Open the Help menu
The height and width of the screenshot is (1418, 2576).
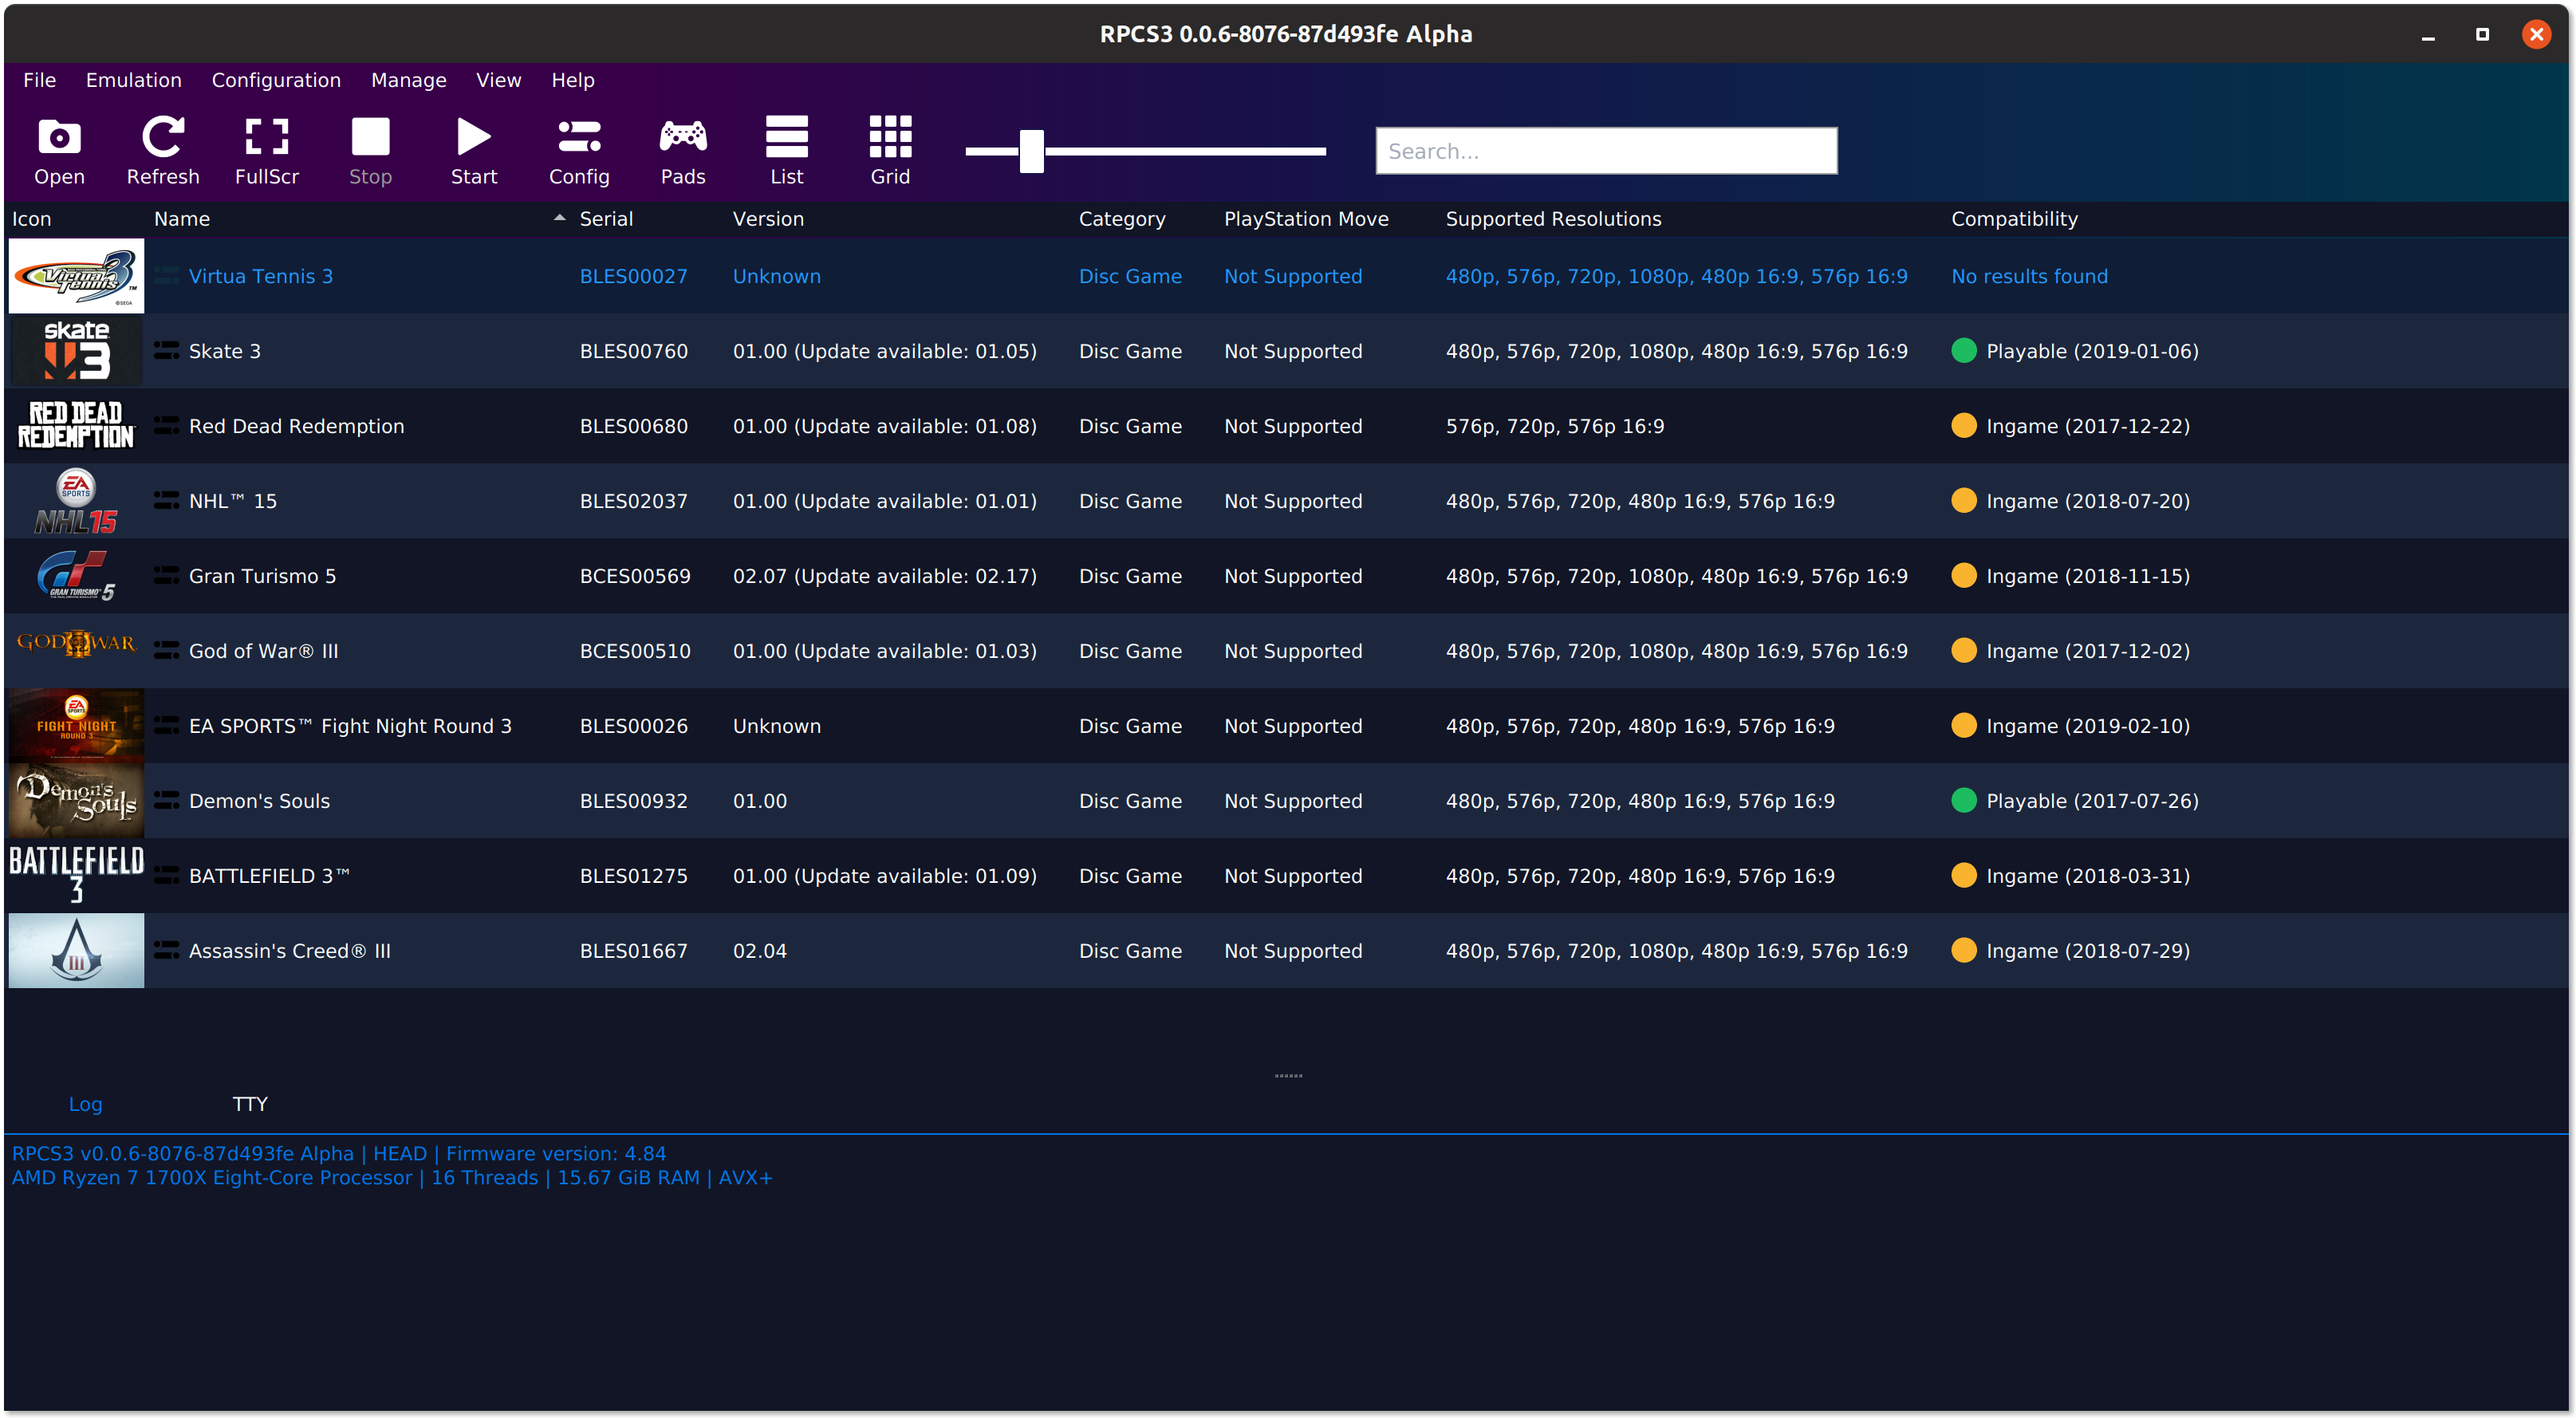pos(573,80)
